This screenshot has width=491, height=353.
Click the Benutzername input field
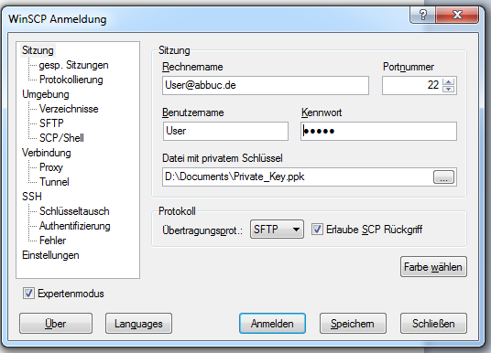pos(225,131)
